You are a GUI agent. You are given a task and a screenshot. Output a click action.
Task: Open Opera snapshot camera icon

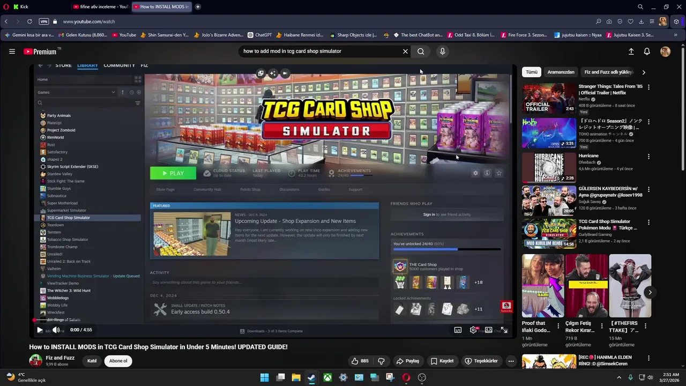[609, 21]
